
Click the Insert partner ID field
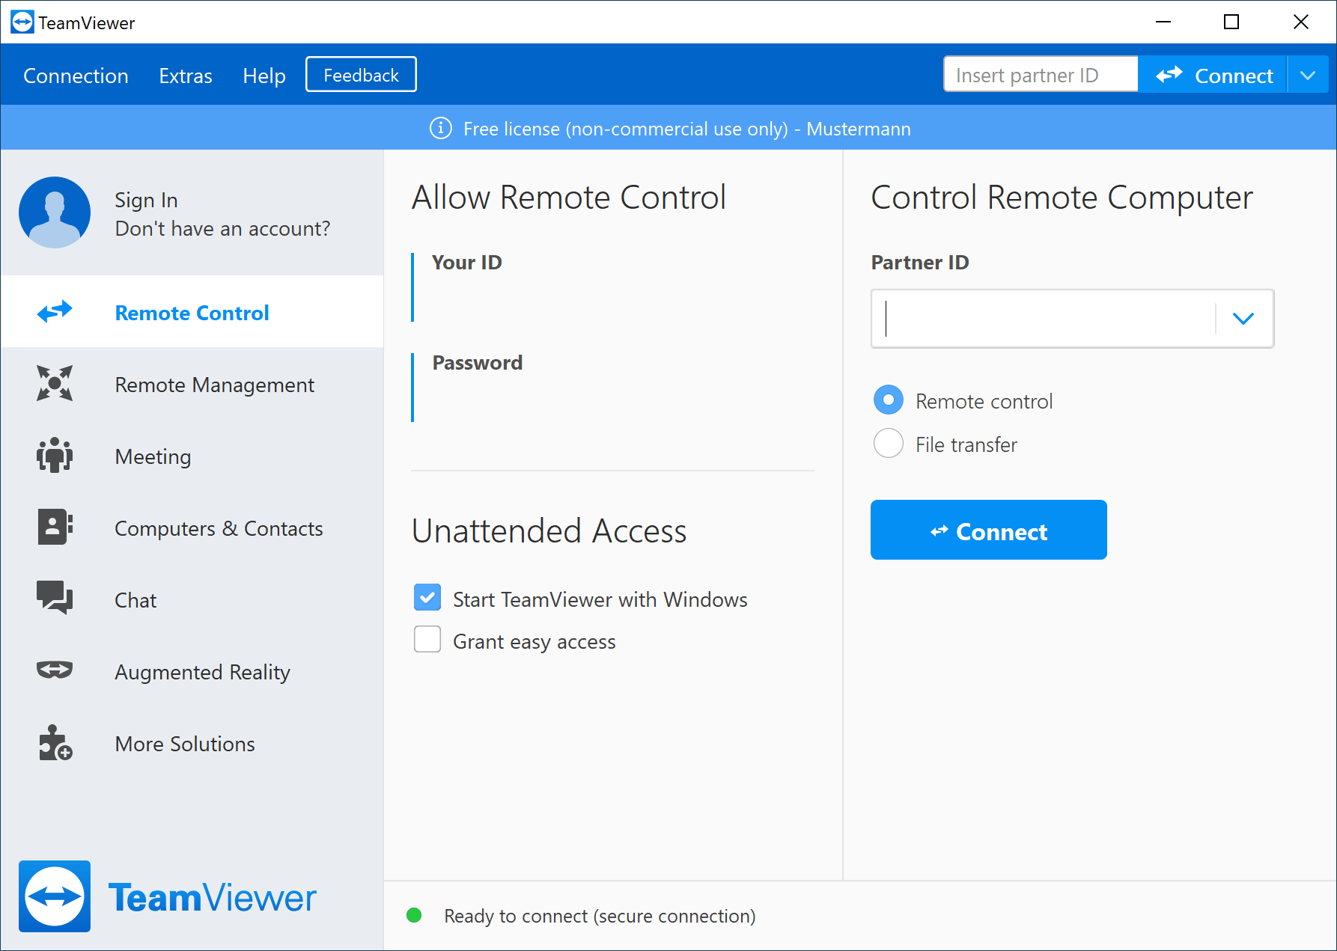[1040, 75]
